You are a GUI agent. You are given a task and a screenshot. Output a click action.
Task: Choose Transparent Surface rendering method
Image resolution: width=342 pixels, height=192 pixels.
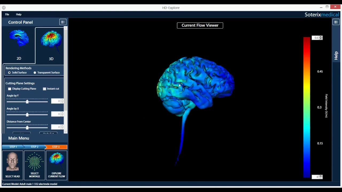[x=35, y=73]
